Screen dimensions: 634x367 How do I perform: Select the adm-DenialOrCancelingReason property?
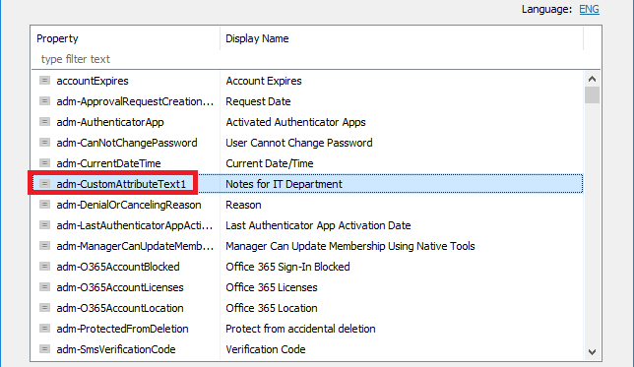click(129, 205)
